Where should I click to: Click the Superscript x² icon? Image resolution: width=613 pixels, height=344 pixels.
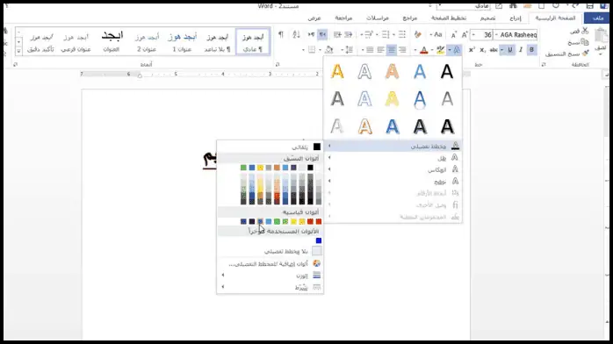point(472,50)
